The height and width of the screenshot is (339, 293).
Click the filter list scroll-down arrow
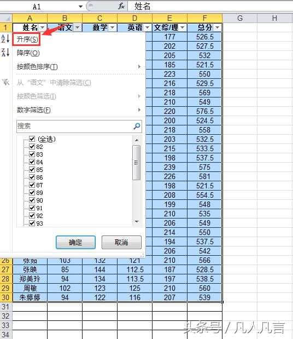pos(136,221)
